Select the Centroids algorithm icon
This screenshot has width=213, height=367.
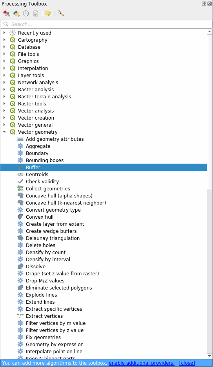[20, 175]
